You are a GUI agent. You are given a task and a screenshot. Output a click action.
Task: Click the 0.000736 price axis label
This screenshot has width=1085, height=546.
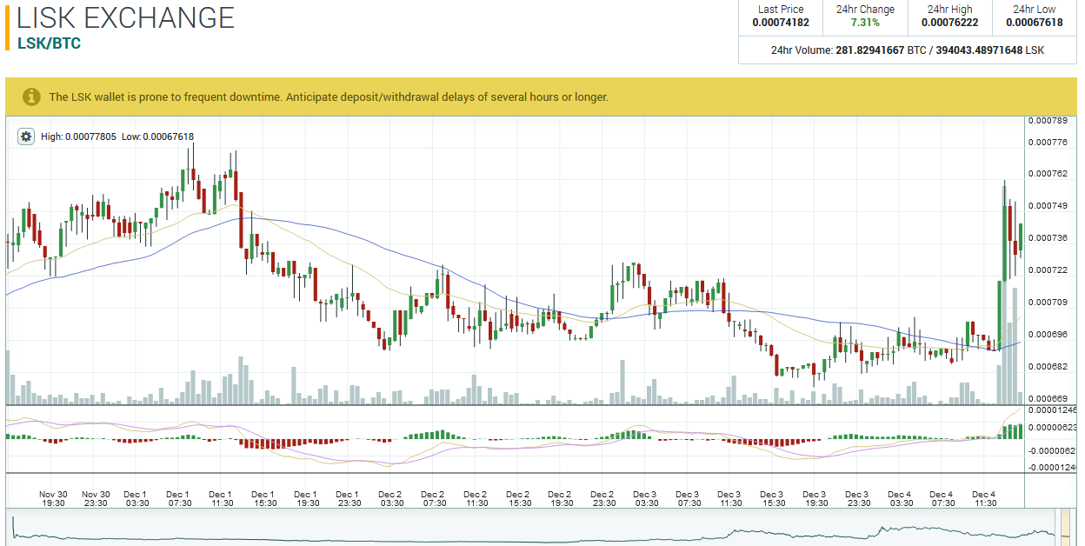pos(1048,238)
